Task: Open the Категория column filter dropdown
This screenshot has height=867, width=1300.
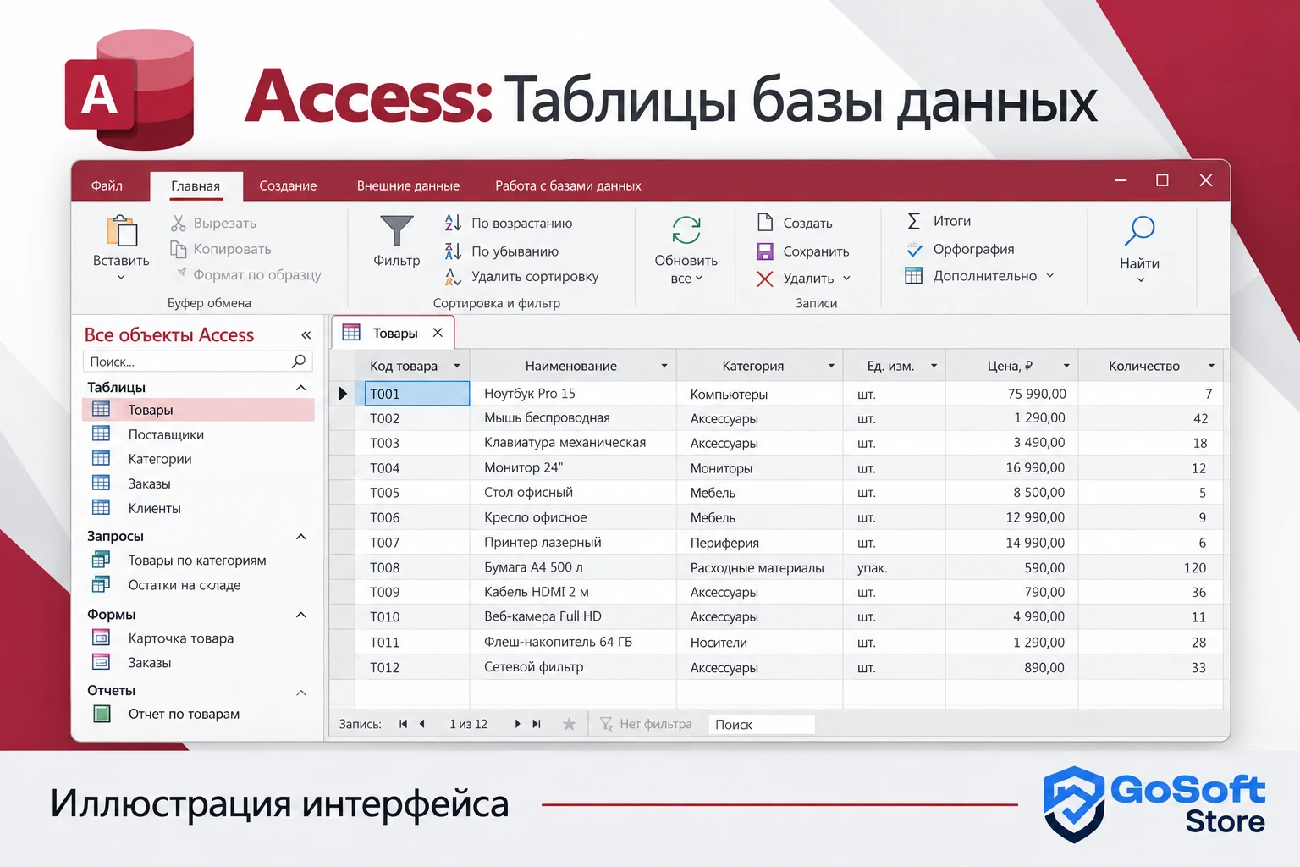Action: pyautogui.click(x=831, y=366)
